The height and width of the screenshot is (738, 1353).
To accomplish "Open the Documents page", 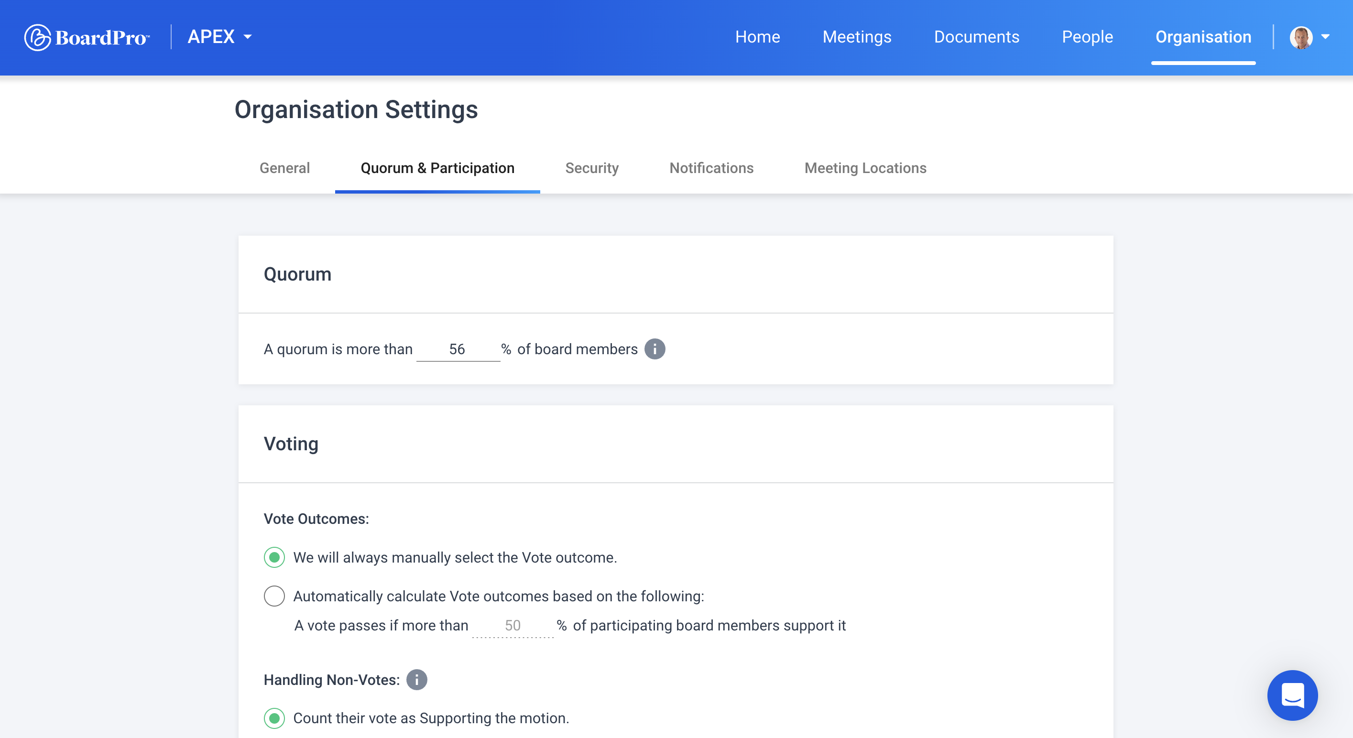I will click(x=976, y=37).
